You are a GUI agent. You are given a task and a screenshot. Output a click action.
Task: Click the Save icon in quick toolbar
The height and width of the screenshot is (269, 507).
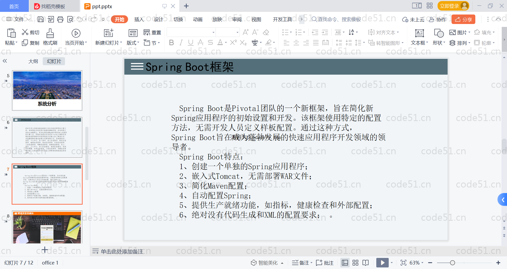(x=41, y=19)
